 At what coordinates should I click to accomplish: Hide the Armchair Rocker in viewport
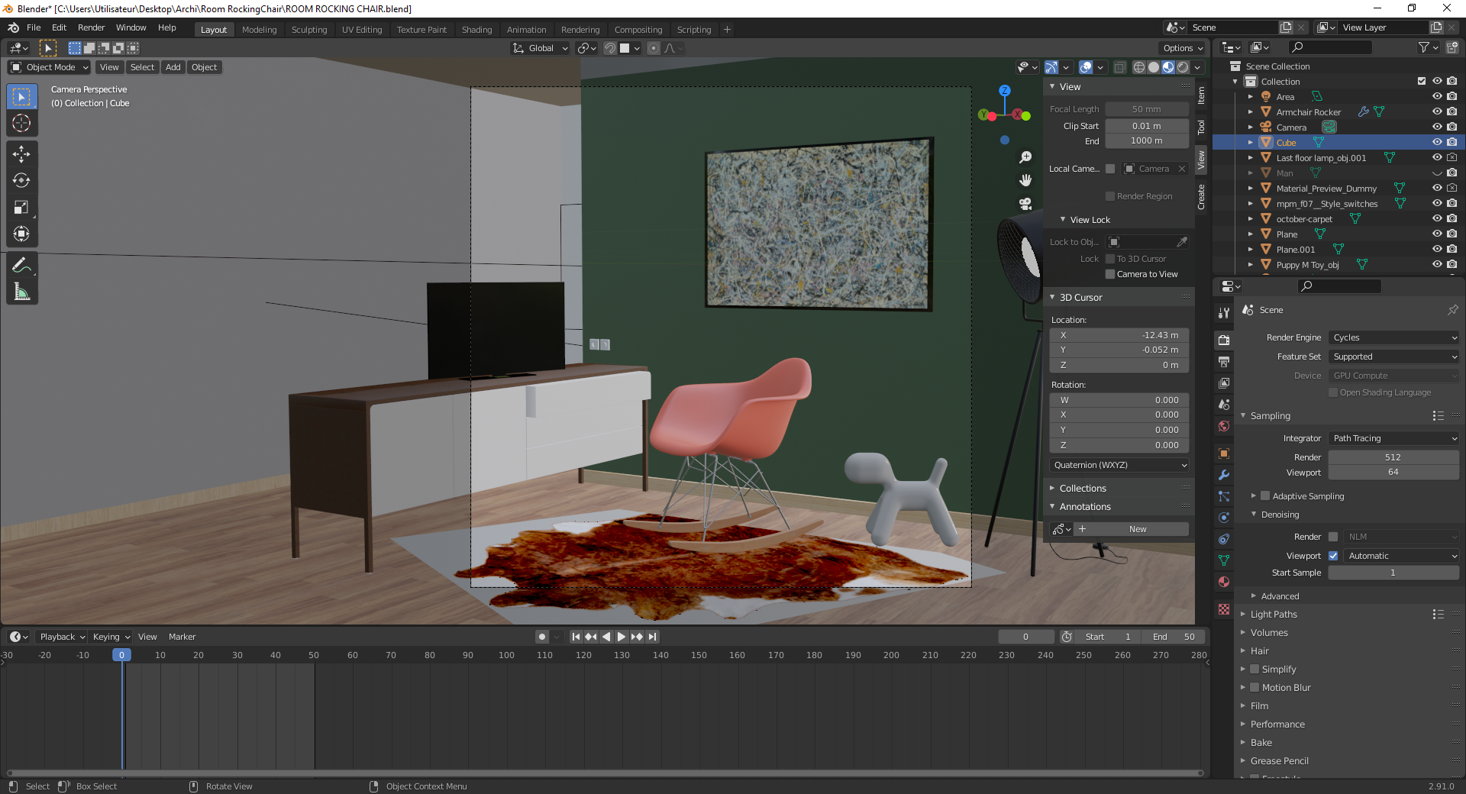1437,111
